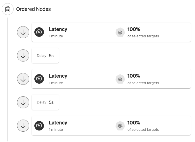
Task: Click the Ordered Nodes heading text
Action: click(x=34, y=9)
